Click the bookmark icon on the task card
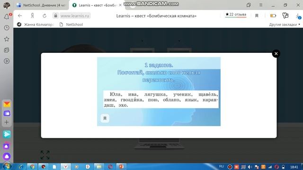The width and height of the screenshot is (303, 170). pyautogui.click(x=105, y=118)
